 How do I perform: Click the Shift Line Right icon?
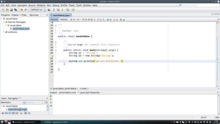[110, 20]
